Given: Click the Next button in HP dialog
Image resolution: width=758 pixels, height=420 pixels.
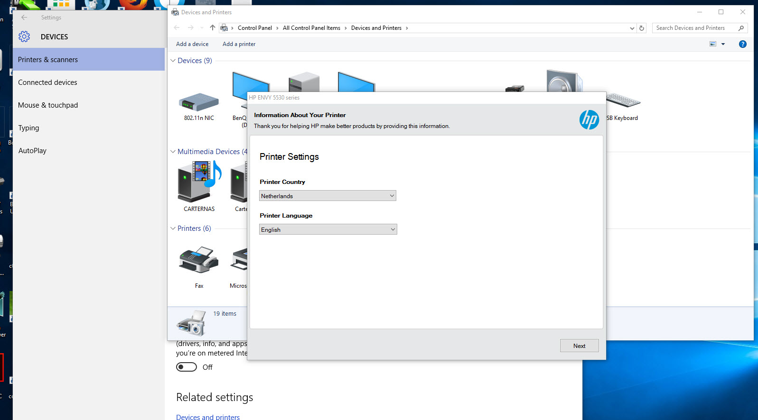Looking at the screenshot, I should (579, 346).
